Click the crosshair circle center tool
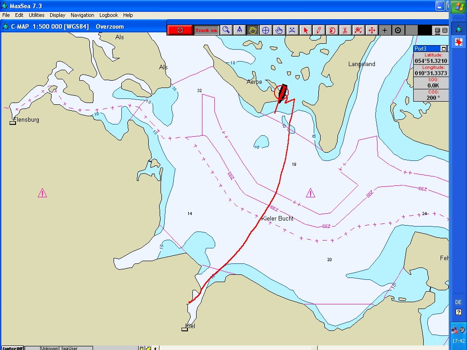The width and height of the screenshot is (467, 350). (266, 30)
